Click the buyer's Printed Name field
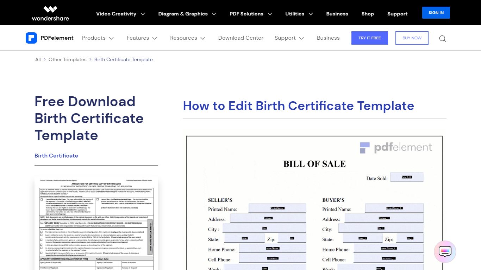The image size is (481, 270). [x=394, y=208]
